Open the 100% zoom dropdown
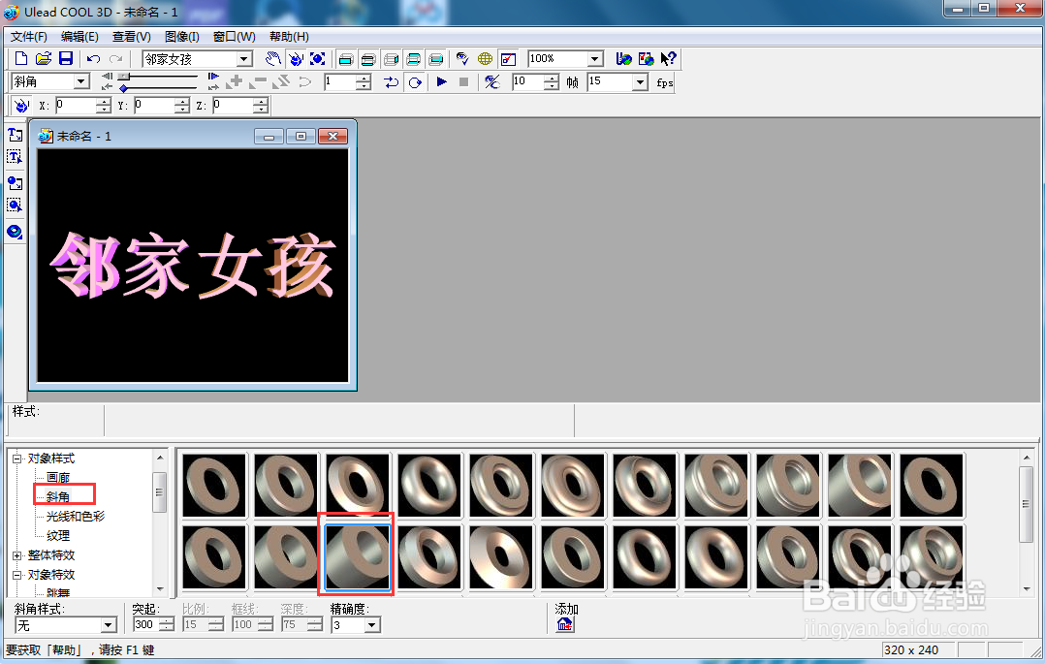Viewport: 1045px width, 664px height. coord(595,59)
